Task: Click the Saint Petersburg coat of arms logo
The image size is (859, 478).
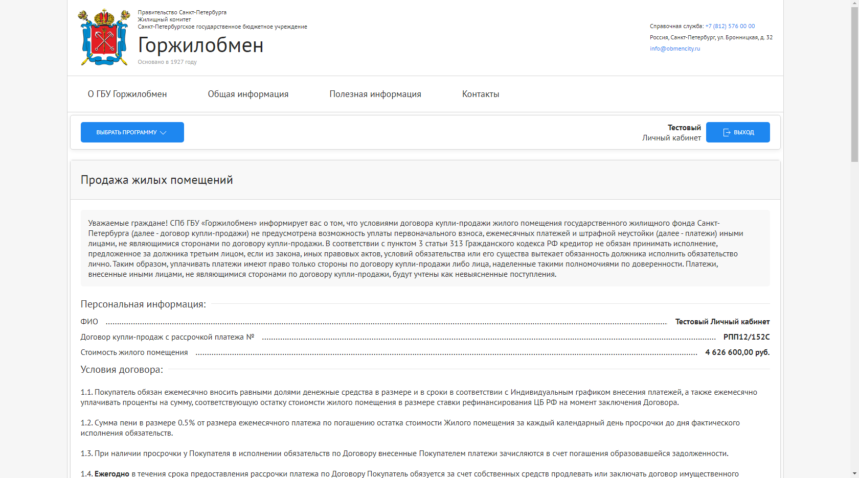Action: tap(104, 38)
